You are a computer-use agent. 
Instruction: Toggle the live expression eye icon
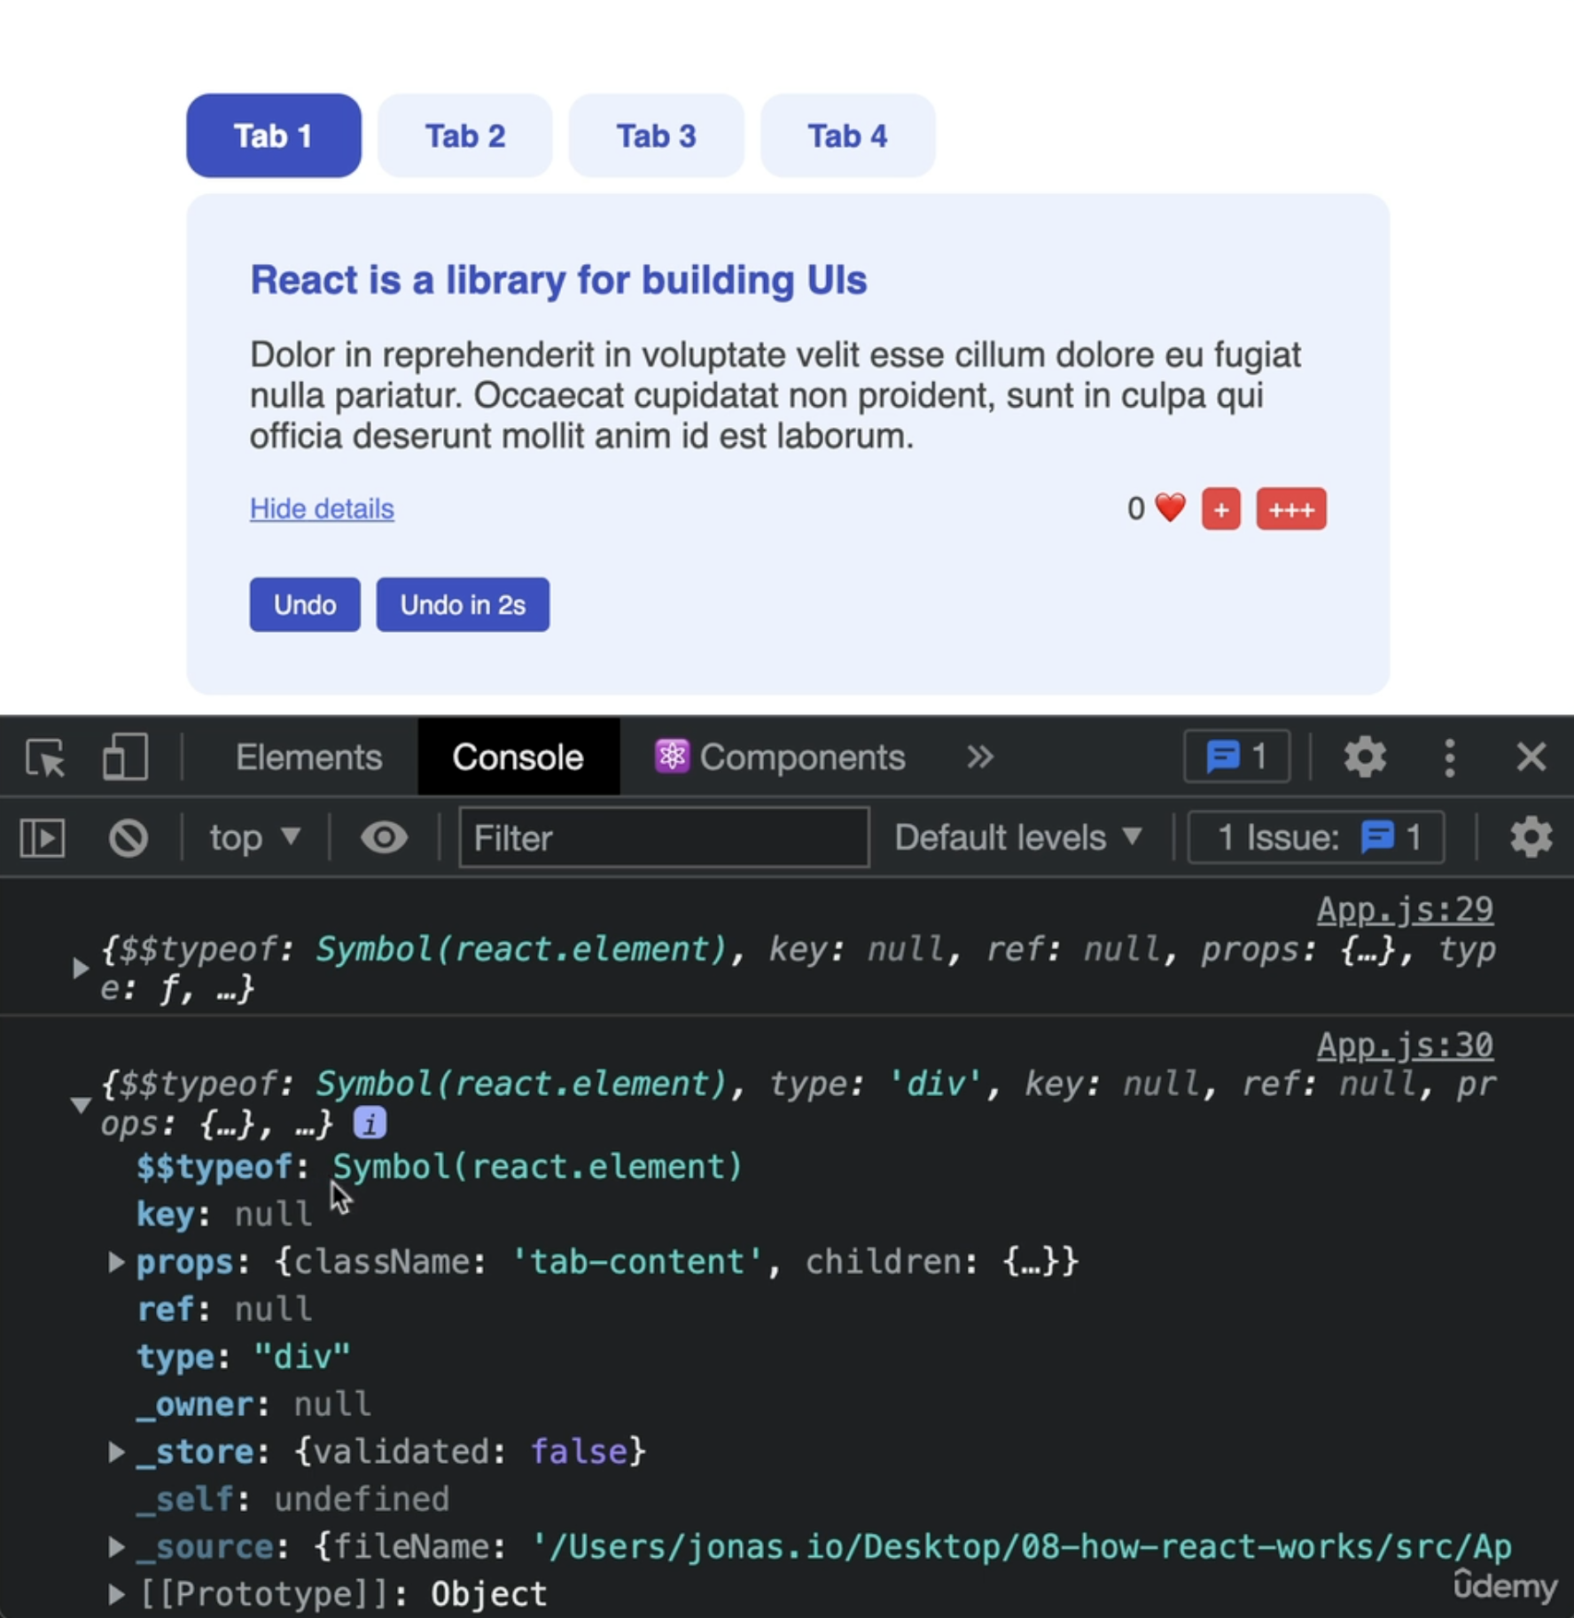click(x=383, y=837)
